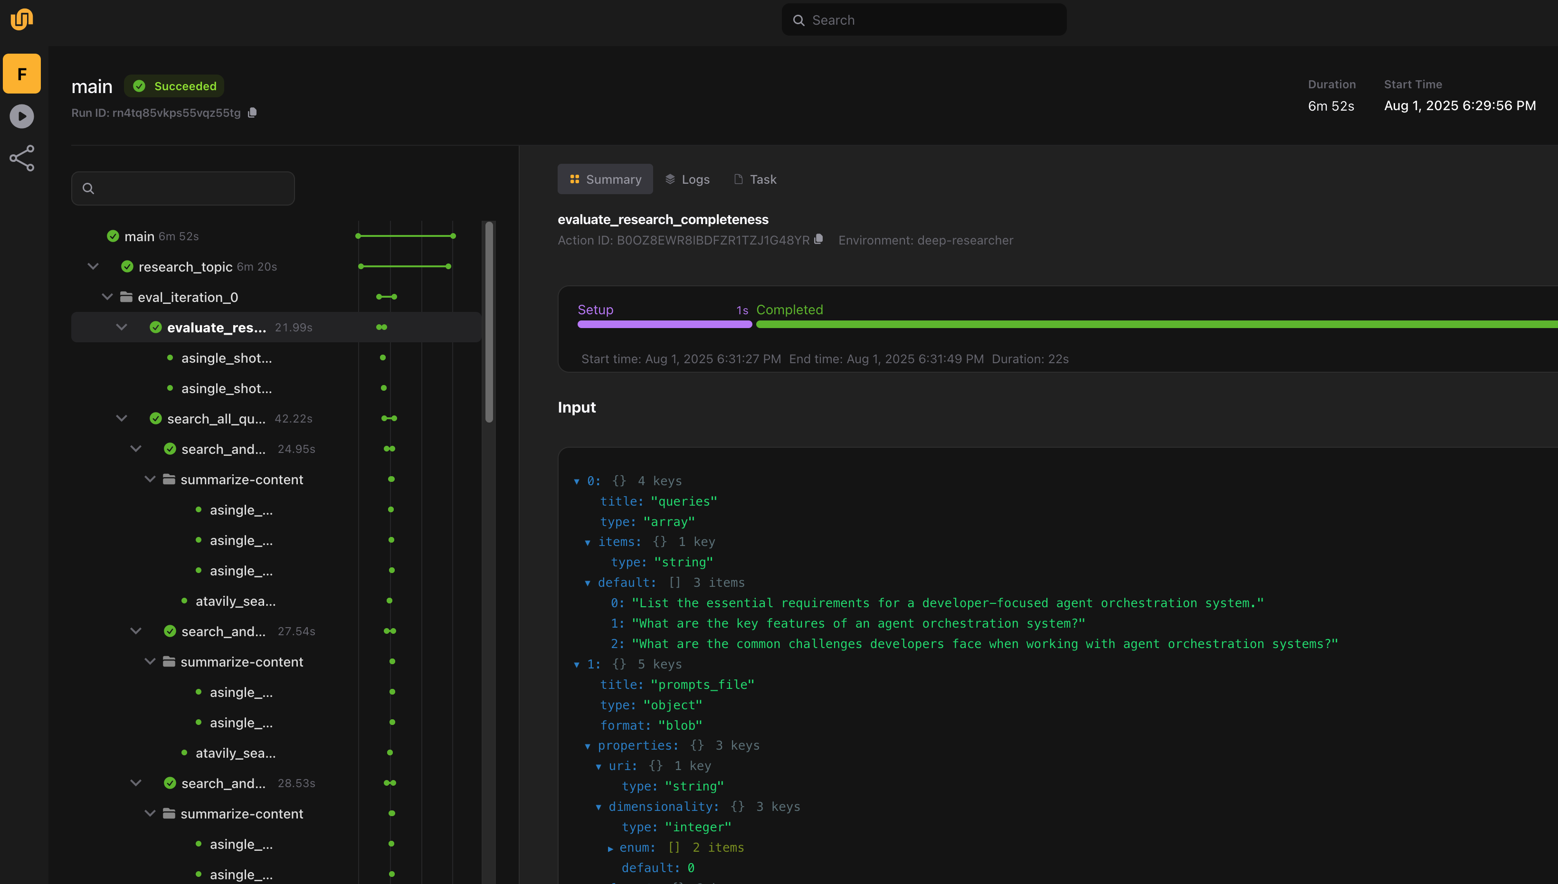Select the first atavily_sea... row
This screenshot has height=884, width=1558.
coord(276,601)
